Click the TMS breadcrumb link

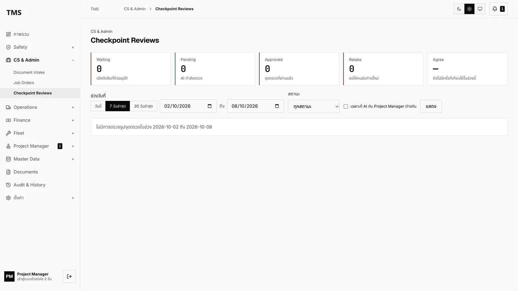pyautogui.click(x=95, y=9)
